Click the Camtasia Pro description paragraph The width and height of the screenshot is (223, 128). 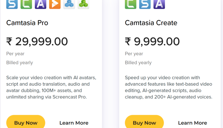[x=51, y=87]
